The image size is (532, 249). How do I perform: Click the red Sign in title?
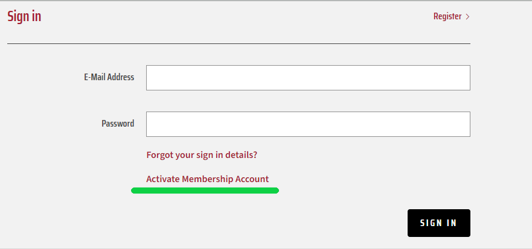[24, 16]
